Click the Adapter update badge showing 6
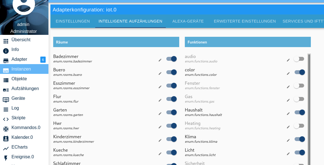 (x=43, y=60)
